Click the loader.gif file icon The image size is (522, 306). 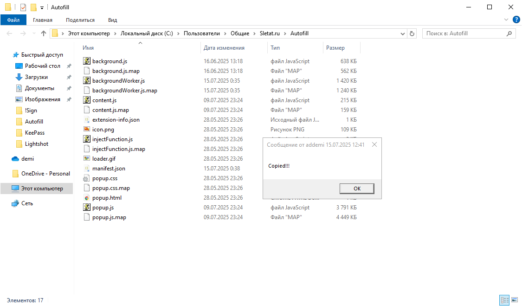tap(86, 158)
